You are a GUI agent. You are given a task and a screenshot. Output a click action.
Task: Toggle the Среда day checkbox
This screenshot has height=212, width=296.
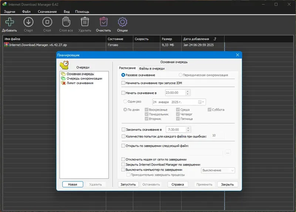(178, 109)
